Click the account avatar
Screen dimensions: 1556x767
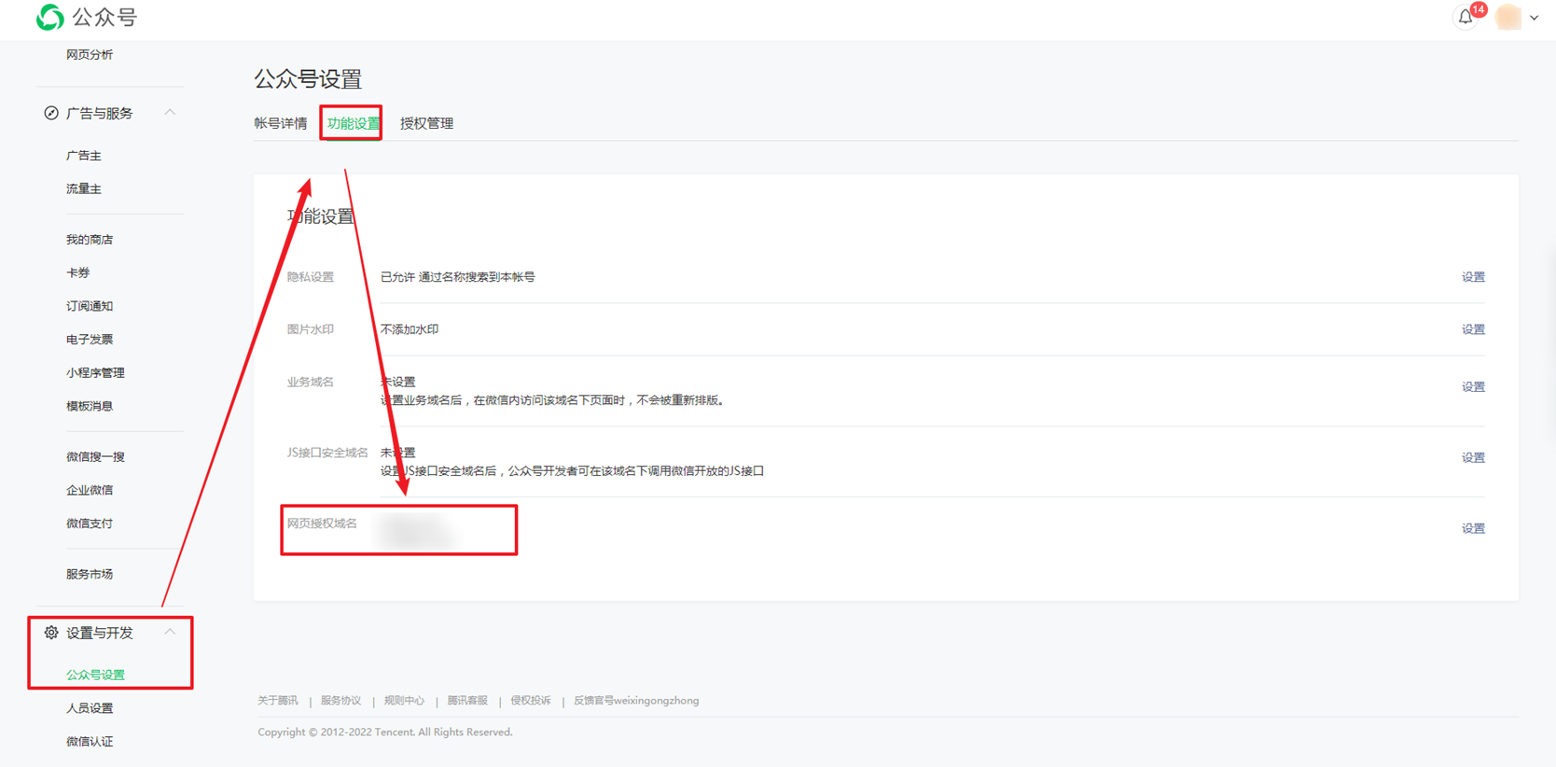(x=1507, y=17)
